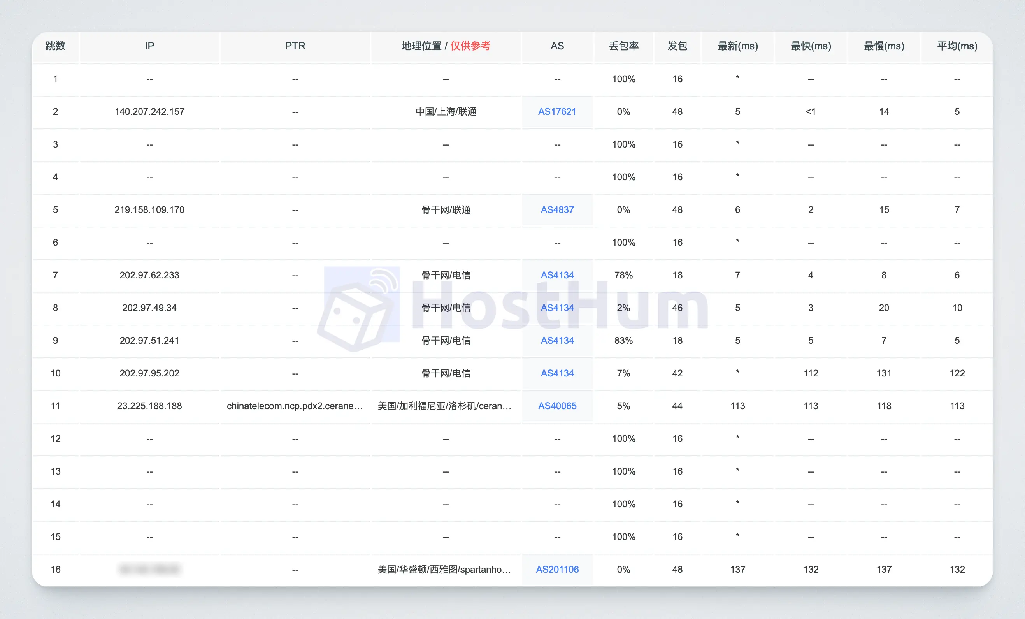The height and width of the screenshot is (619, 1025).
Task: Click PTR chinatelecom.ncp.pdx2.cerane… cell
Action: [x=295, y=406]
